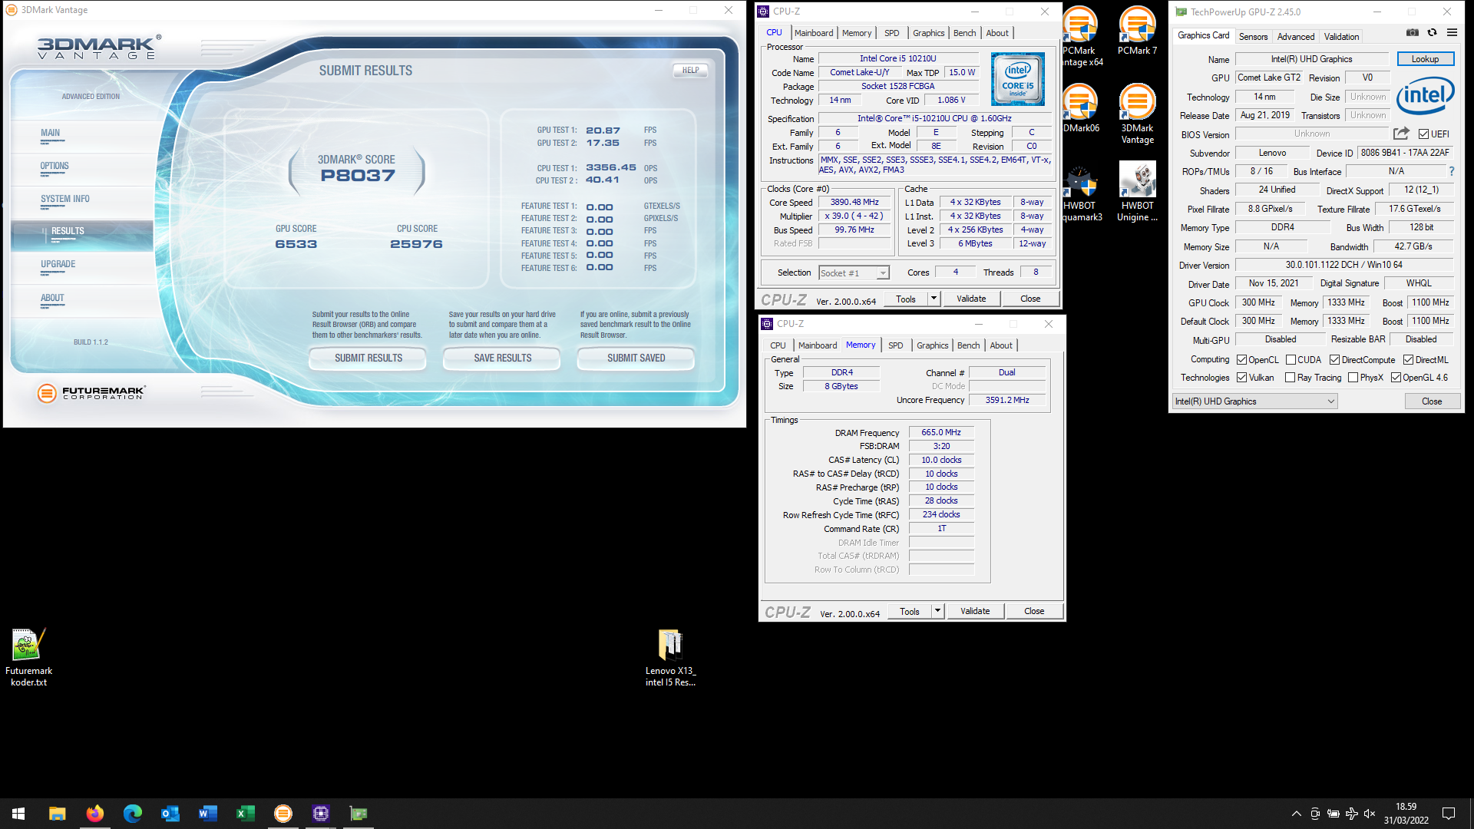This screenshot has width=1474, height=829.
Task: Open Excel from taskbar
Action: [245, 814]
